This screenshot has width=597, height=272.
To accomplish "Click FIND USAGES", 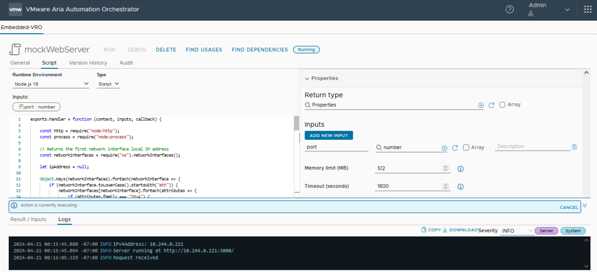I will (204, 50).
